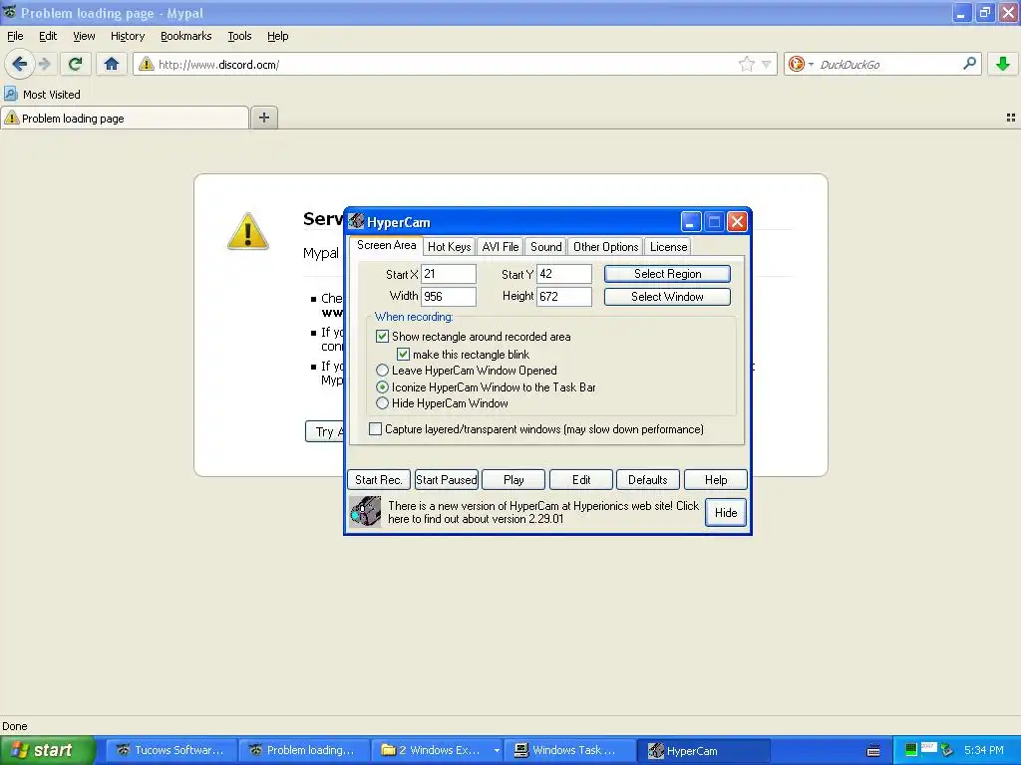Image resolution: width=1021 pixels, height=765 pixels.
Task: Switch to HyperCam Hot Keys tab
Action: tap(450, 247)
